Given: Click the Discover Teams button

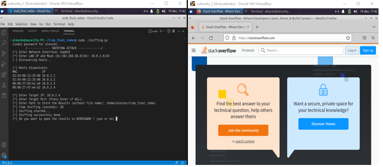Looking at the screenshot, I should tap(323, 124).
